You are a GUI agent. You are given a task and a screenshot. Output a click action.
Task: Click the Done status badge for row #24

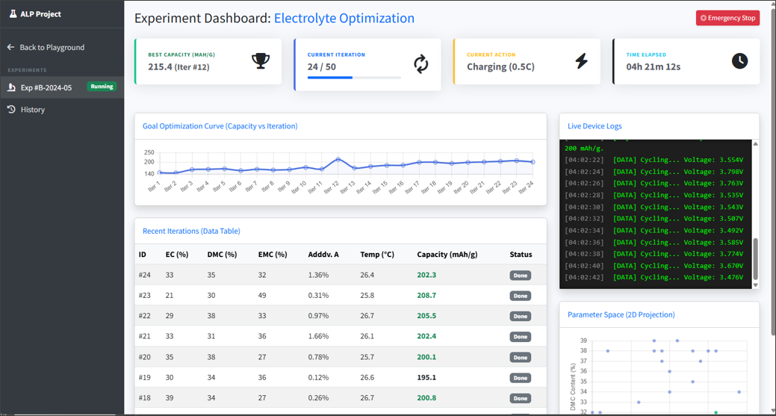pos(520,276)
